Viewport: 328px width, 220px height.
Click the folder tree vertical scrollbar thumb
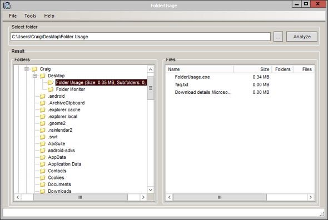(151, 88)
